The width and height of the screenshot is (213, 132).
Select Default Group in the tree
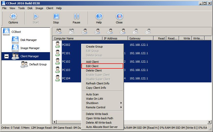tap(38, 64)
